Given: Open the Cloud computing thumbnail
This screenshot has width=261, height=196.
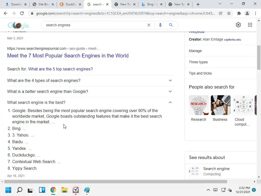Looking at the screenshot, I should click(x=243, y=105).
